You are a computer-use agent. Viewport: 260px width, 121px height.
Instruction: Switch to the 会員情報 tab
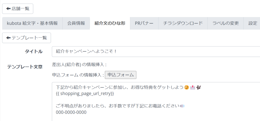coord(76,23)
